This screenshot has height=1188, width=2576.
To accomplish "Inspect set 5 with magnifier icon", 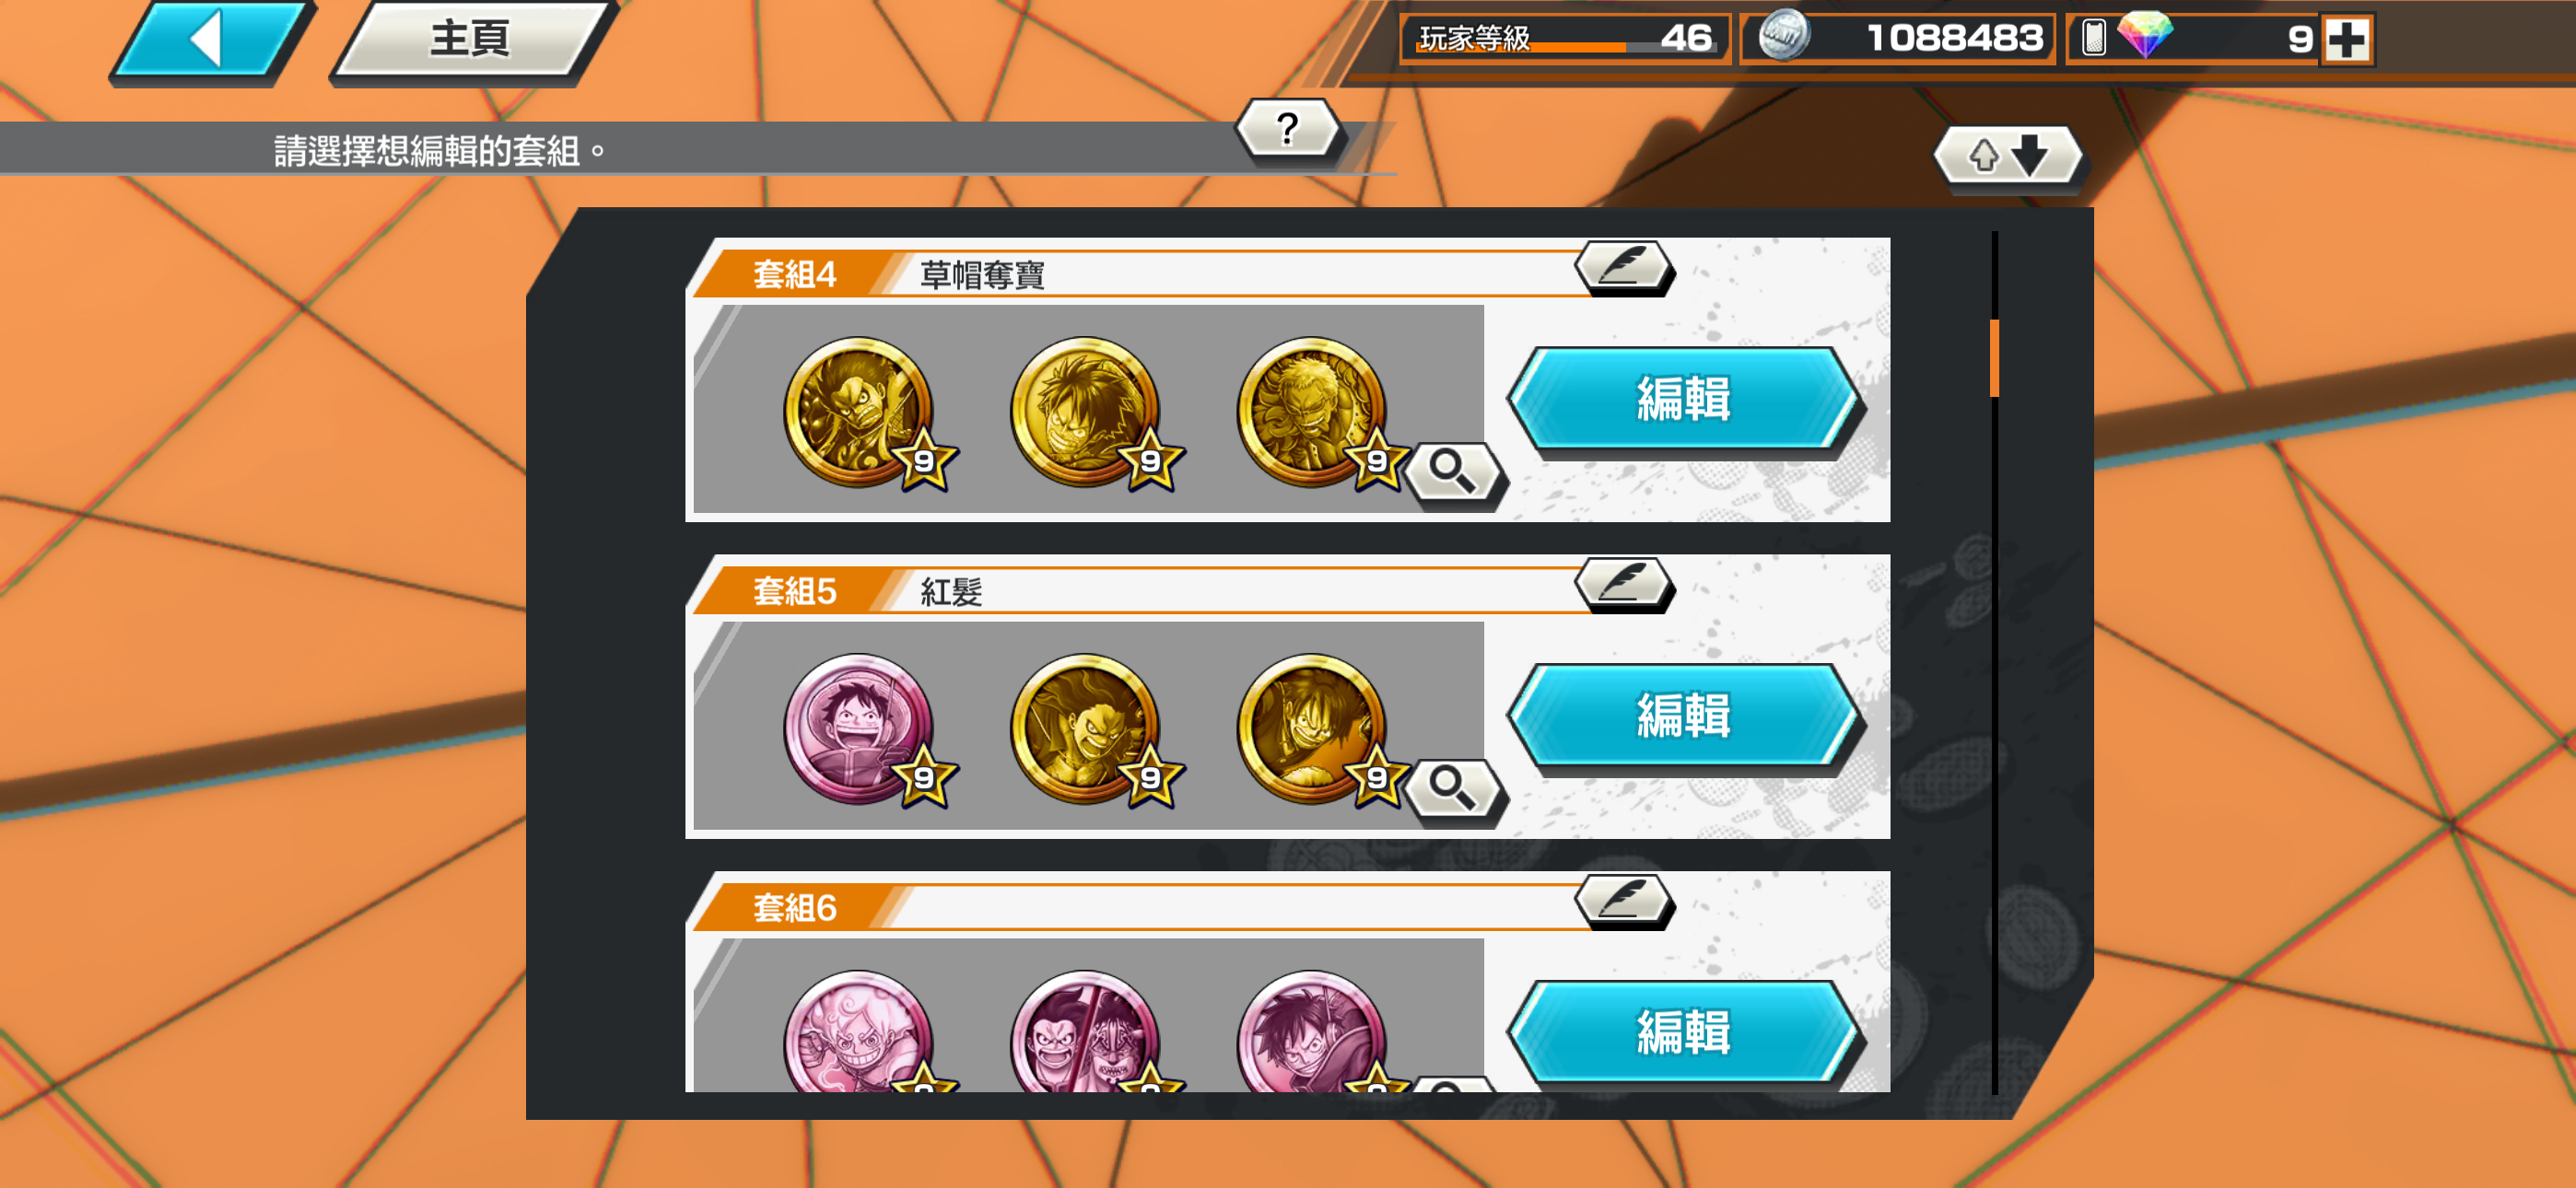I will tap(1453, 789).
